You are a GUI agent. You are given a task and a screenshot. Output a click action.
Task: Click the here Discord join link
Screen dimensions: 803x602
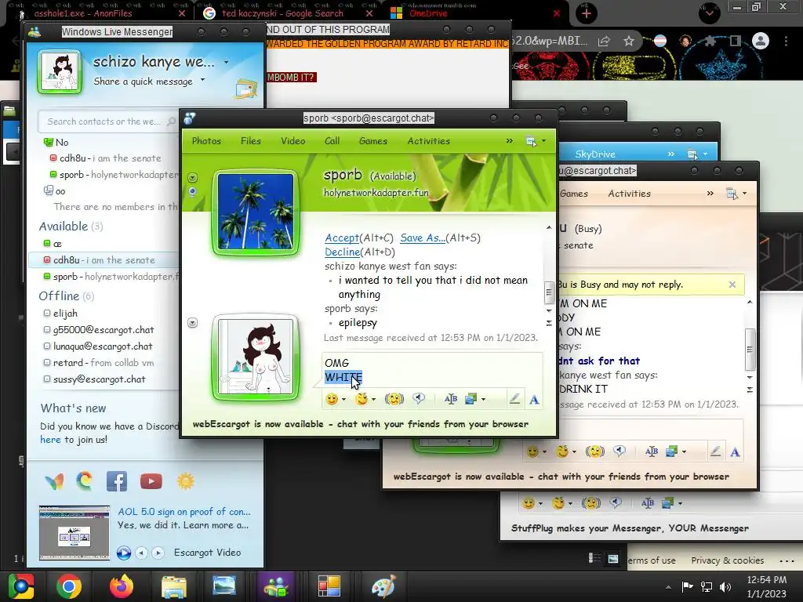(x=50, y=440)
